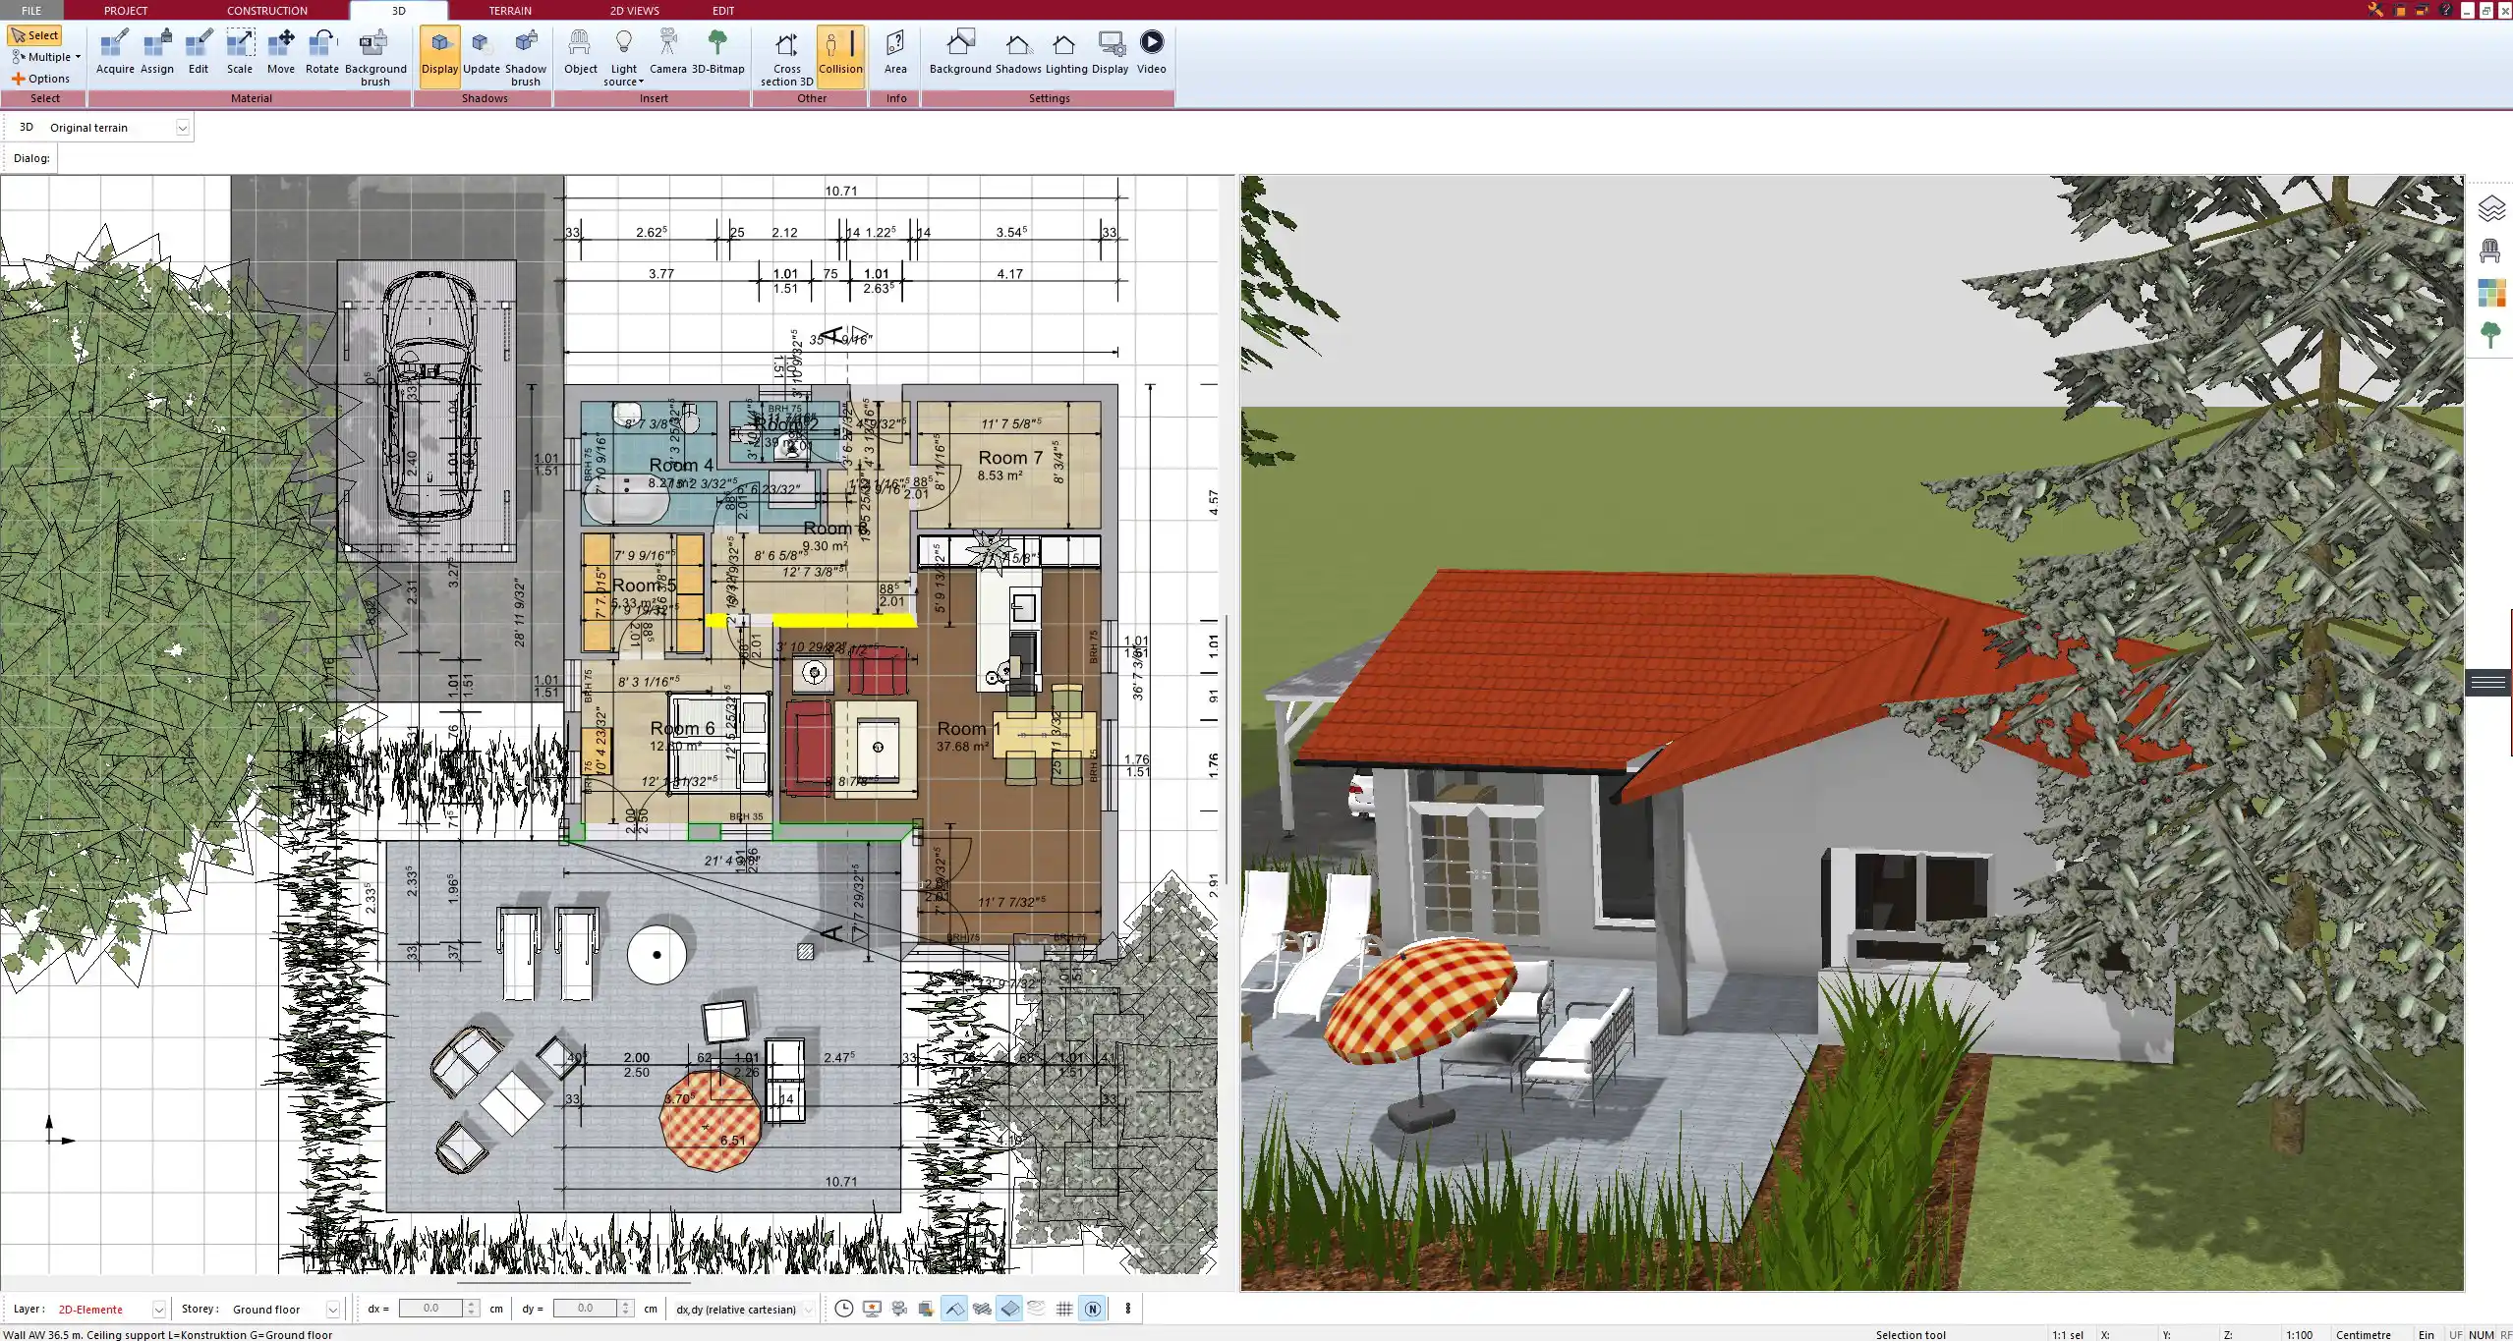This screenshot has width=2513, height=1341.
Task: Toggle the grid display icon in bottom bar
Action: pos(1064,1309)
